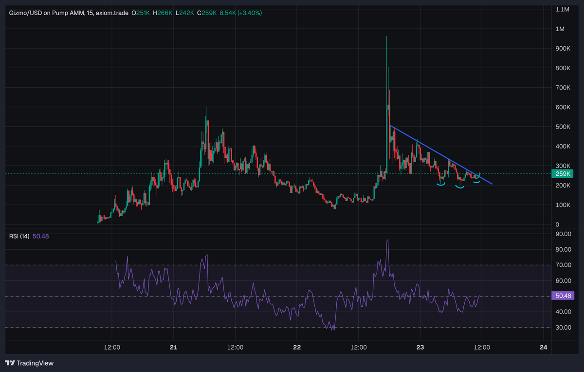Click the change value '8.54K (+3.40%)'
The height and width of the screenshot is (372, 584).
(241, 13)
